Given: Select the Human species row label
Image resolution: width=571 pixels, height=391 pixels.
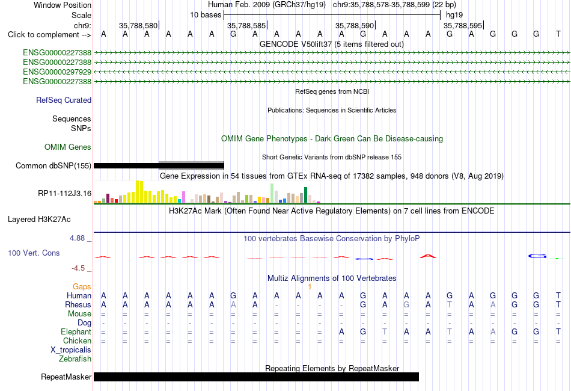Looking at the screenshot, I should tap(79, 295).
